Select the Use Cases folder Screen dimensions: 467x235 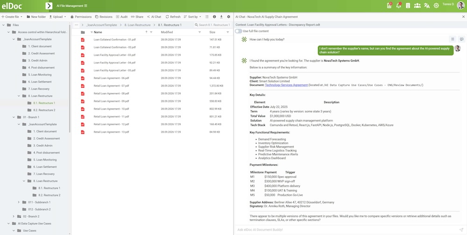pos(29,230)
